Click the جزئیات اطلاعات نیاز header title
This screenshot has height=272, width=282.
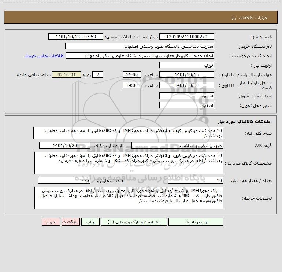pos(250,18)
